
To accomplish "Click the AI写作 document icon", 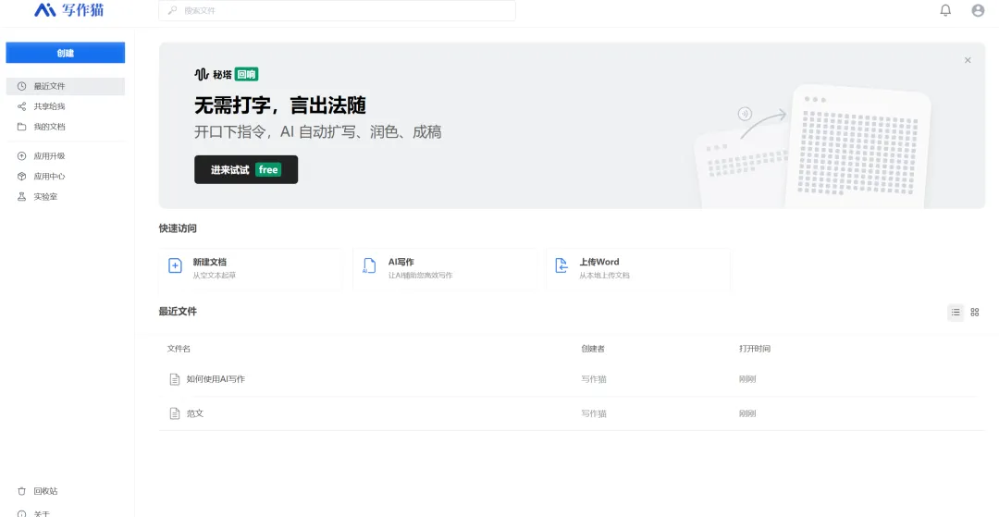I will click(369, 265).
